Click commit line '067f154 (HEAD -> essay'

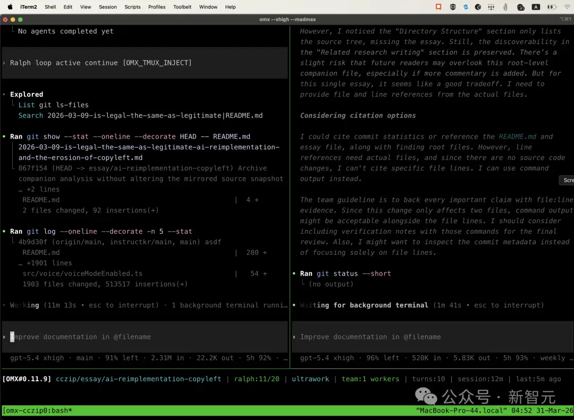pos(142,168)
